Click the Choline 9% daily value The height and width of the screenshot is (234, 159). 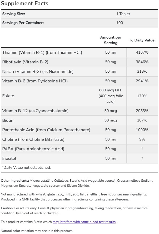point(142,139)
